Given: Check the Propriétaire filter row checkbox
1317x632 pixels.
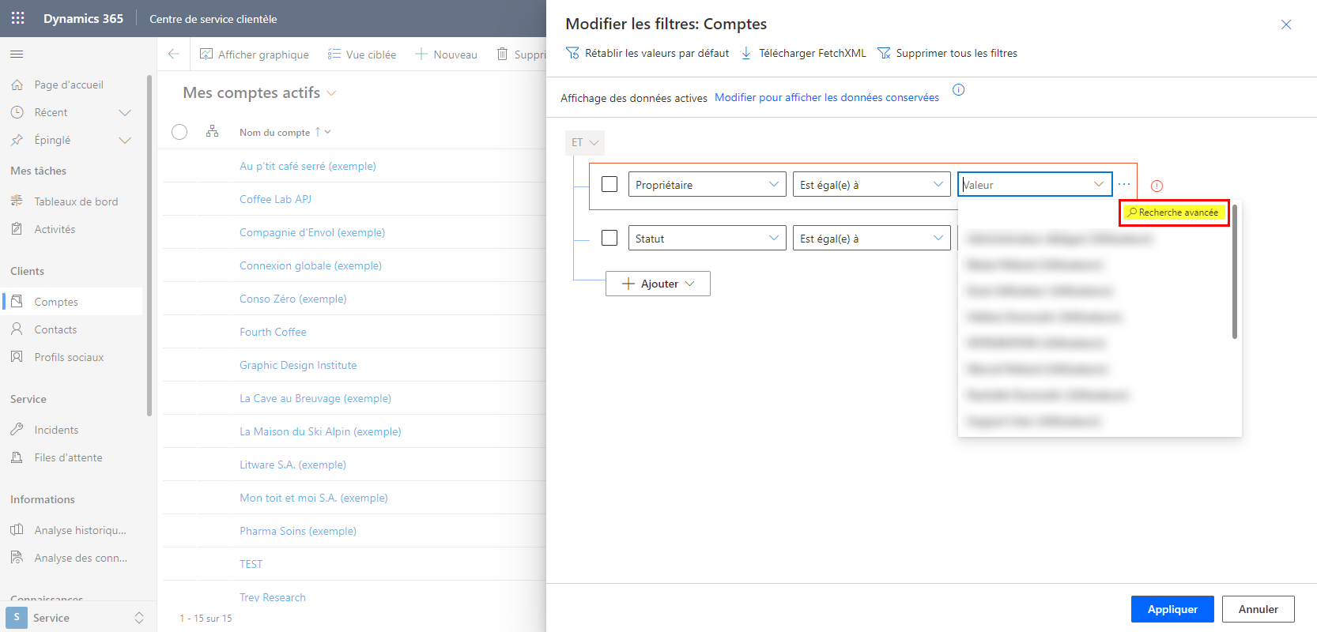Looking at the screenshot, I should [x=609, y=184].
